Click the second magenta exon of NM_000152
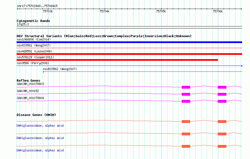250x159 pixels. tap(222, 94)
